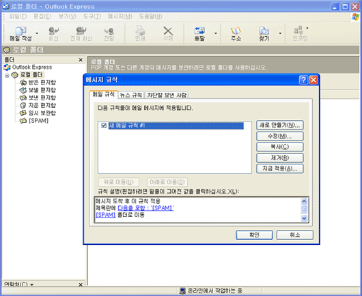Screen dimensions: 362x296
Task: Confirm dialog with 확인 button
Action: tap(254, 235)
